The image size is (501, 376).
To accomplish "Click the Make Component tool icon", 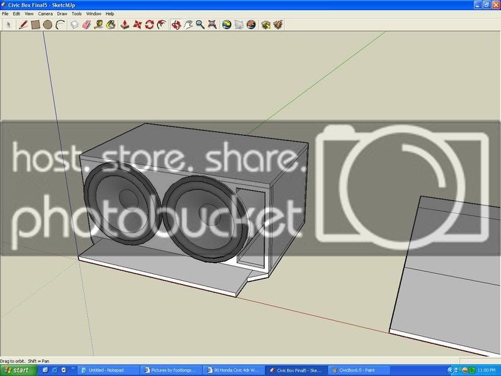I will coord(75,24).
